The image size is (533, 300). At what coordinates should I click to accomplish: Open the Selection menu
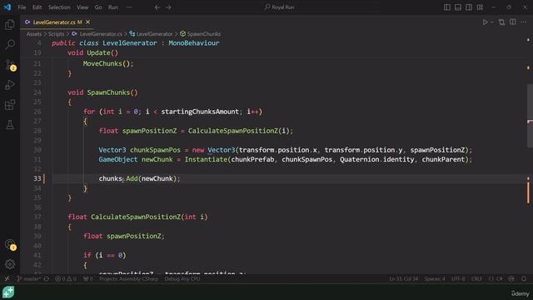click(59, 7)
